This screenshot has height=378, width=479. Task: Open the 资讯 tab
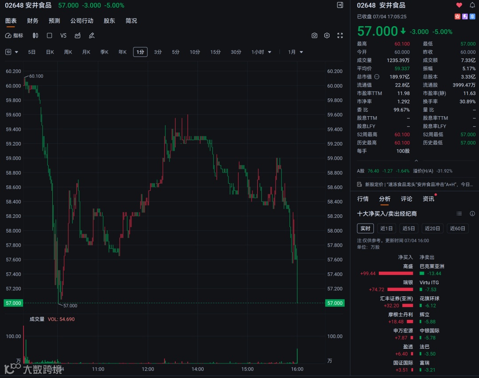(428, 199)
